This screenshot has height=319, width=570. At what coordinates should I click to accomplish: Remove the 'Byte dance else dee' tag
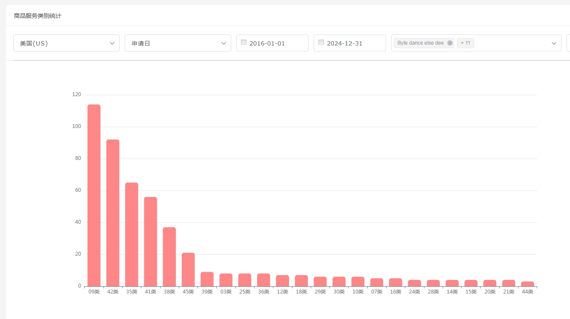click(x=450, y=43)
